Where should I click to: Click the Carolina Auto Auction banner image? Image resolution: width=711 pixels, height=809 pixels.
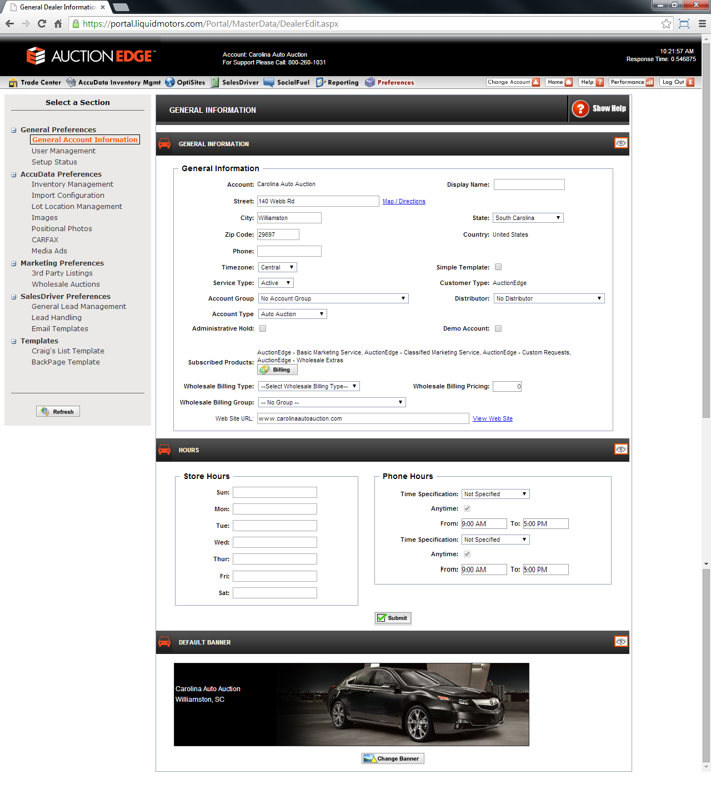coord(352,705)
